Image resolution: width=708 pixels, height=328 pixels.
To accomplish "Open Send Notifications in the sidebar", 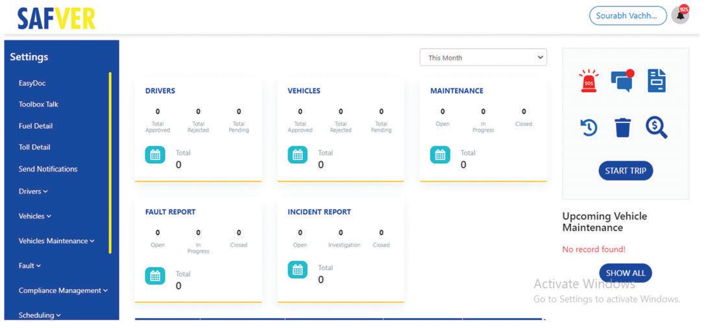I will pyautogui.click(x=48, y=169).
